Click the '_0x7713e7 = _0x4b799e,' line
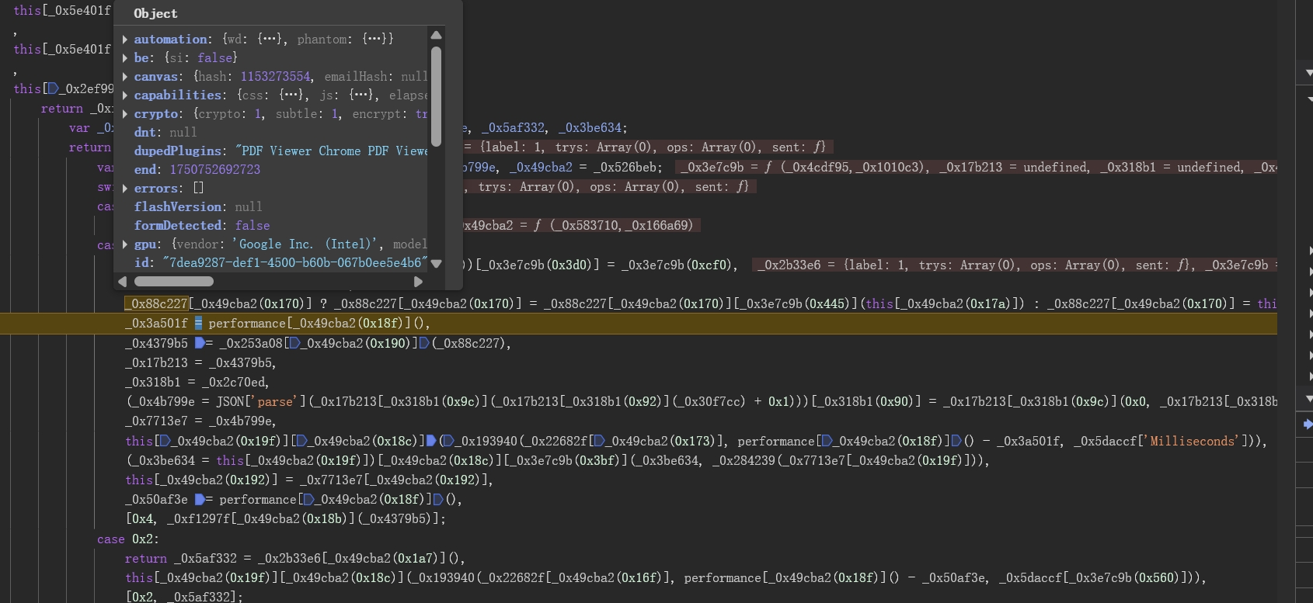The image size is (1313, 603). [201, 421]
